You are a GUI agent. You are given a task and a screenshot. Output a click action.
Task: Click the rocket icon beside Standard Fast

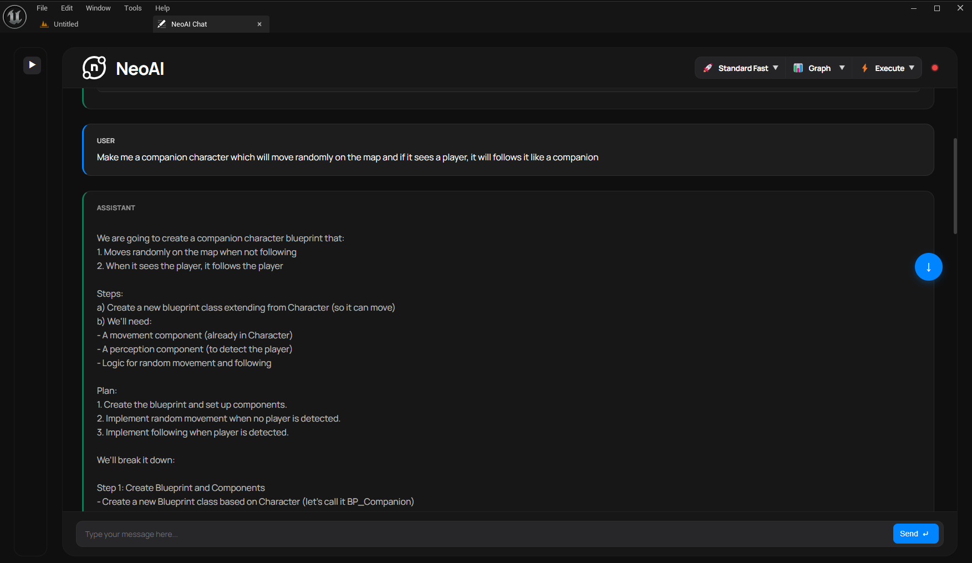coord(708,68)
